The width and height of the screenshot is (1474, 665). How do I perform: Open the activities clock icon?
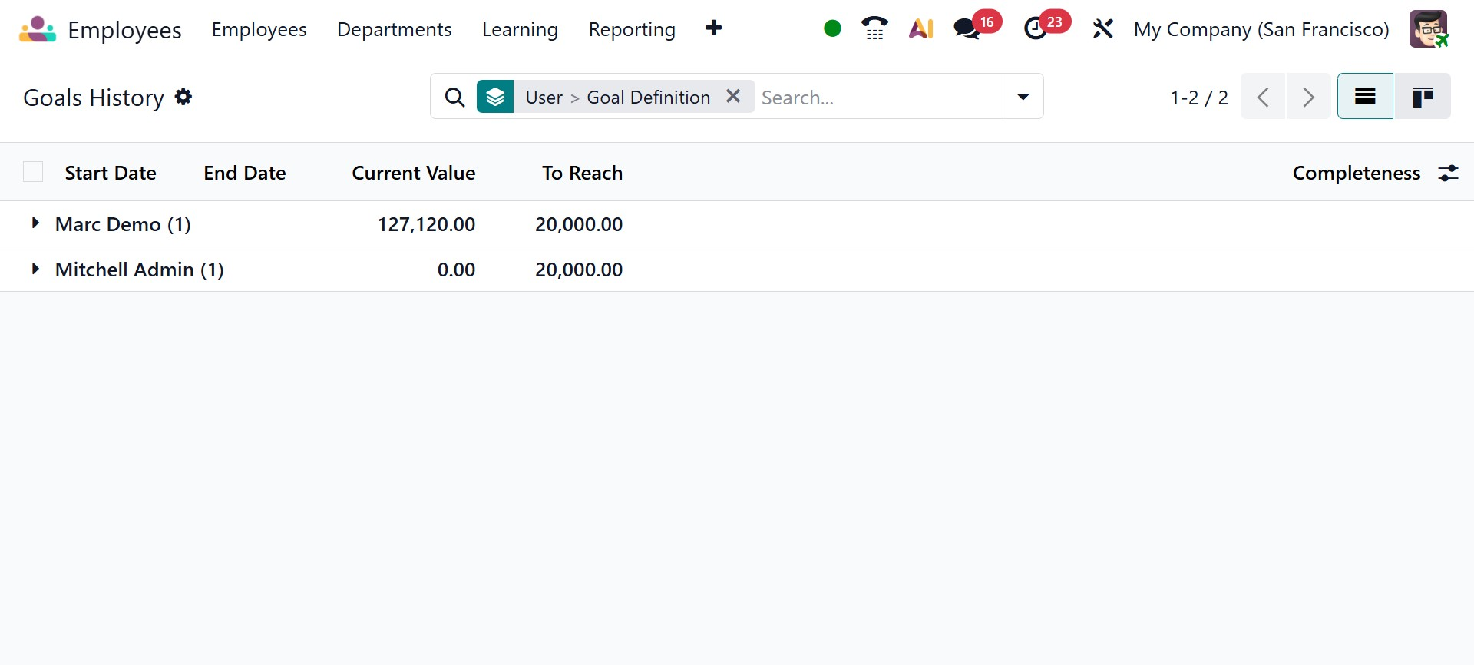[x=1036, y=29]
